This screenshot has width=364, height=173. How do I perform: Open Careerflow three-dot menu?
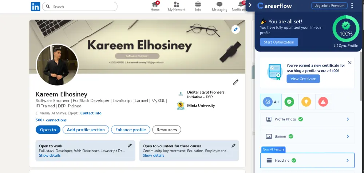click(352, 6)
